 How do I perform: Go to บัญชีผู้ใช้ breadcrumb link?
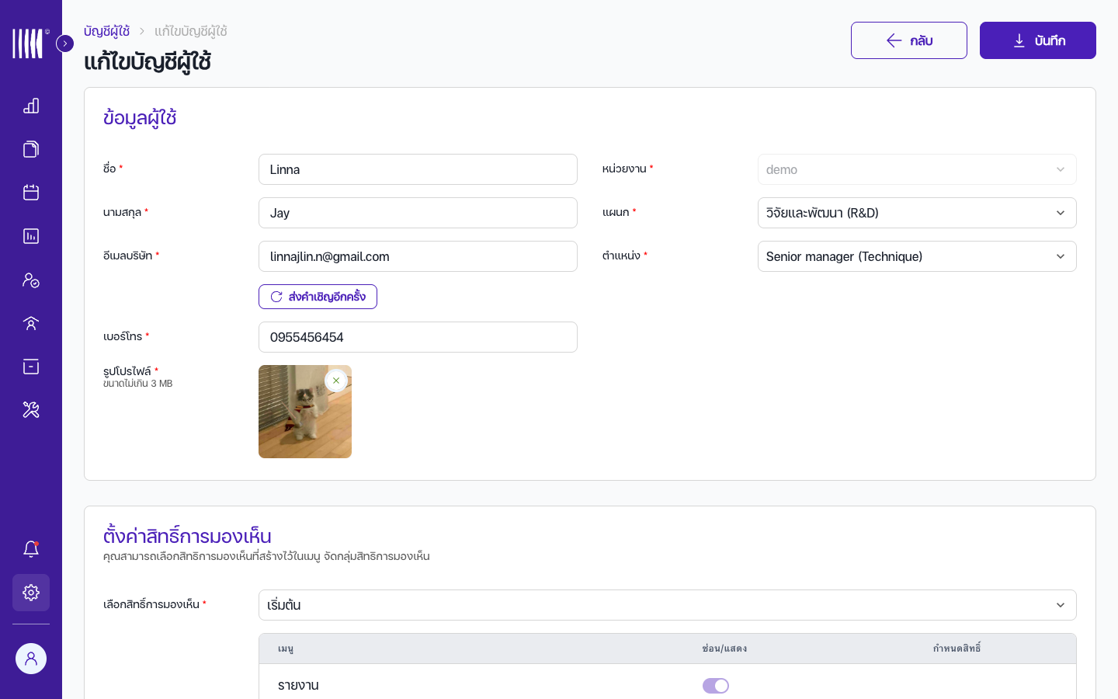point(106,31)
